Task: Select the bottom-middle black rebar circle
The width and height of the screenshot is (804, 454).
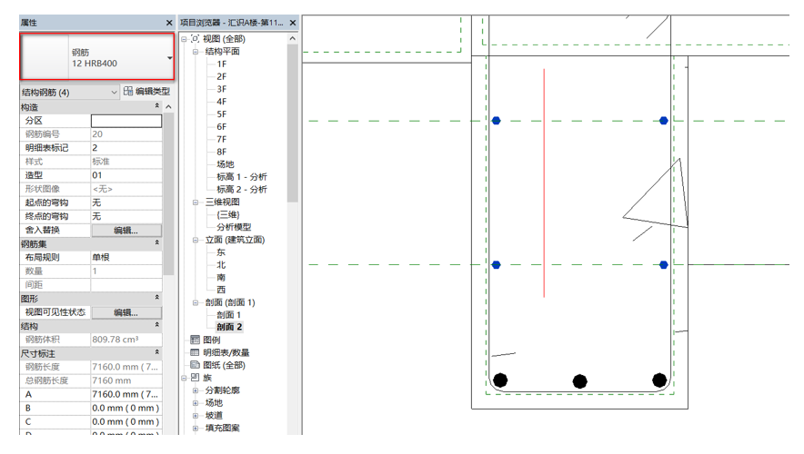Action: click(x=579, y=381)
